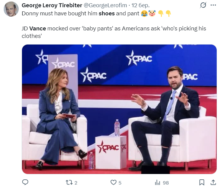Open the Grok actions icon on the post
This screenshot has height=189, width=223.
point(203,5)
